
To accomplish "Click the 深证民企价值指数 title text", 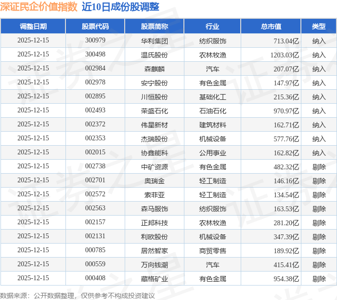I will coord(39,7).
